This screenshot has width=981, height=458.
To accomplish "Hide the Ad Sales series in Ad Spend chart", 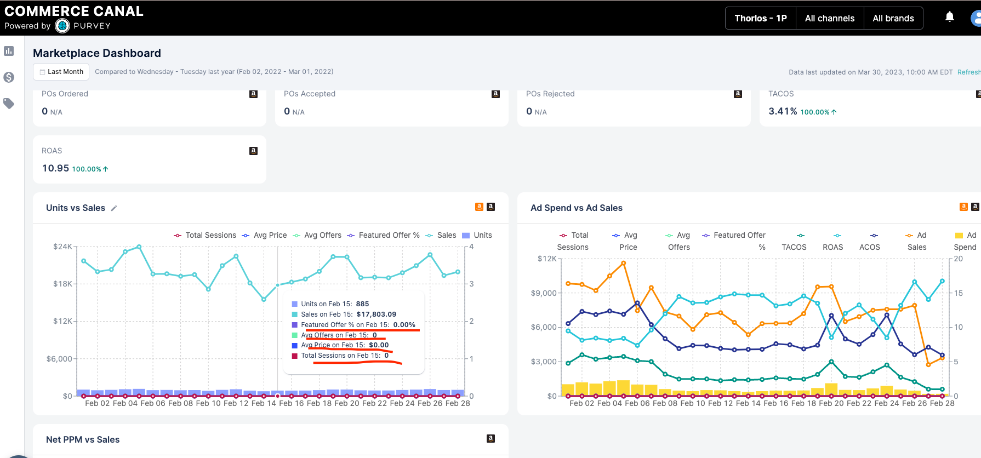I will tap(916, 241).
